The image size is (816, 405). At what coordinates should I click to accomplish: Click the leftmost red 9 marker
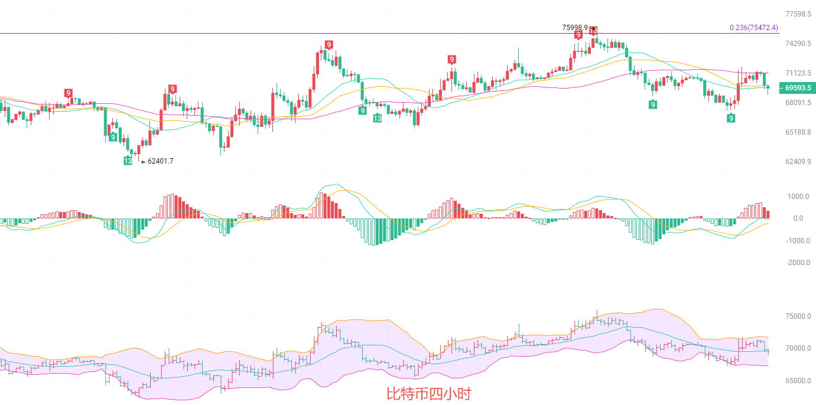coord(69,93)
